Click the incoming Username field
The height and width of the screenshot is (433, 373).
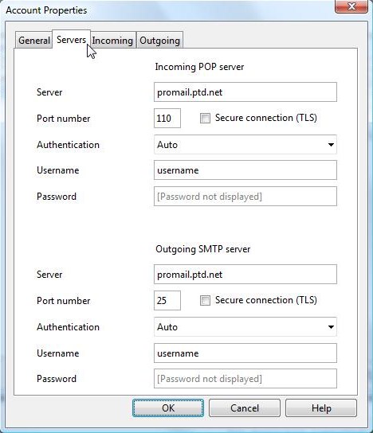coord(245,170)
